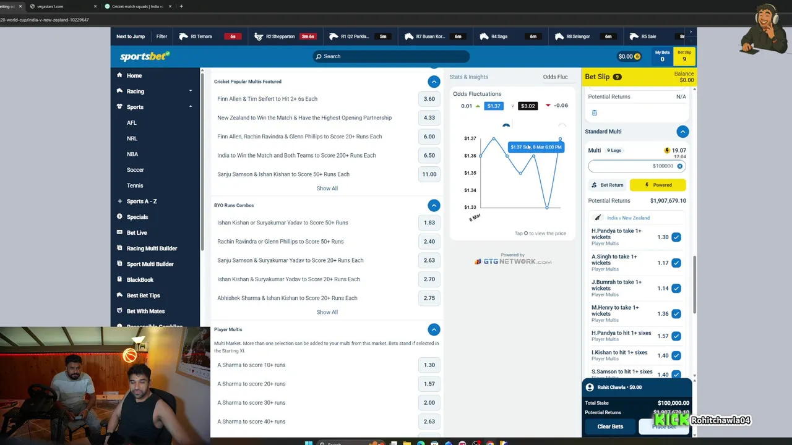Image resolution: width=792 pixels, height=445 pixels.
Task: Collapse the Player Multis section
Action: coord(434,329)
